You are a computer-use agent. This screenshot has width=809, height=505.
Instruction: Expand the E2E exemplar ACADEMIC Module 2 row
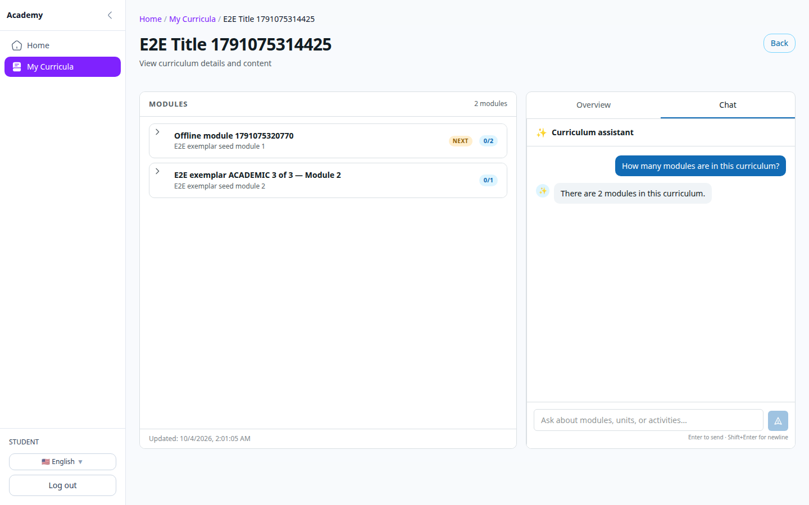pyautogui.click(x=158, y=171)
